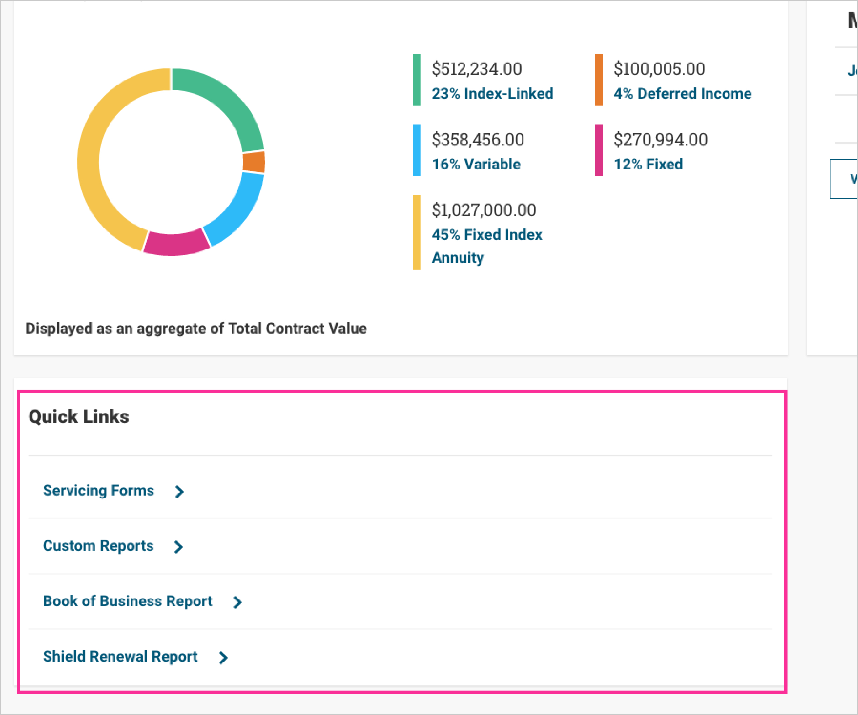This screenshot has height=715, width=858.
Task: Click the partially visible outlined button at right
Action: pyautogui.click(x=844, y=178)
